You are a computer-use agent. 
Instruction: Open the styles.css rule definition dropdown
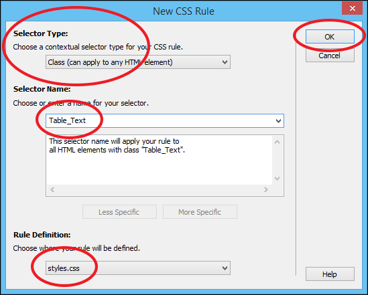pyautogui.click(x=138, y=268)
